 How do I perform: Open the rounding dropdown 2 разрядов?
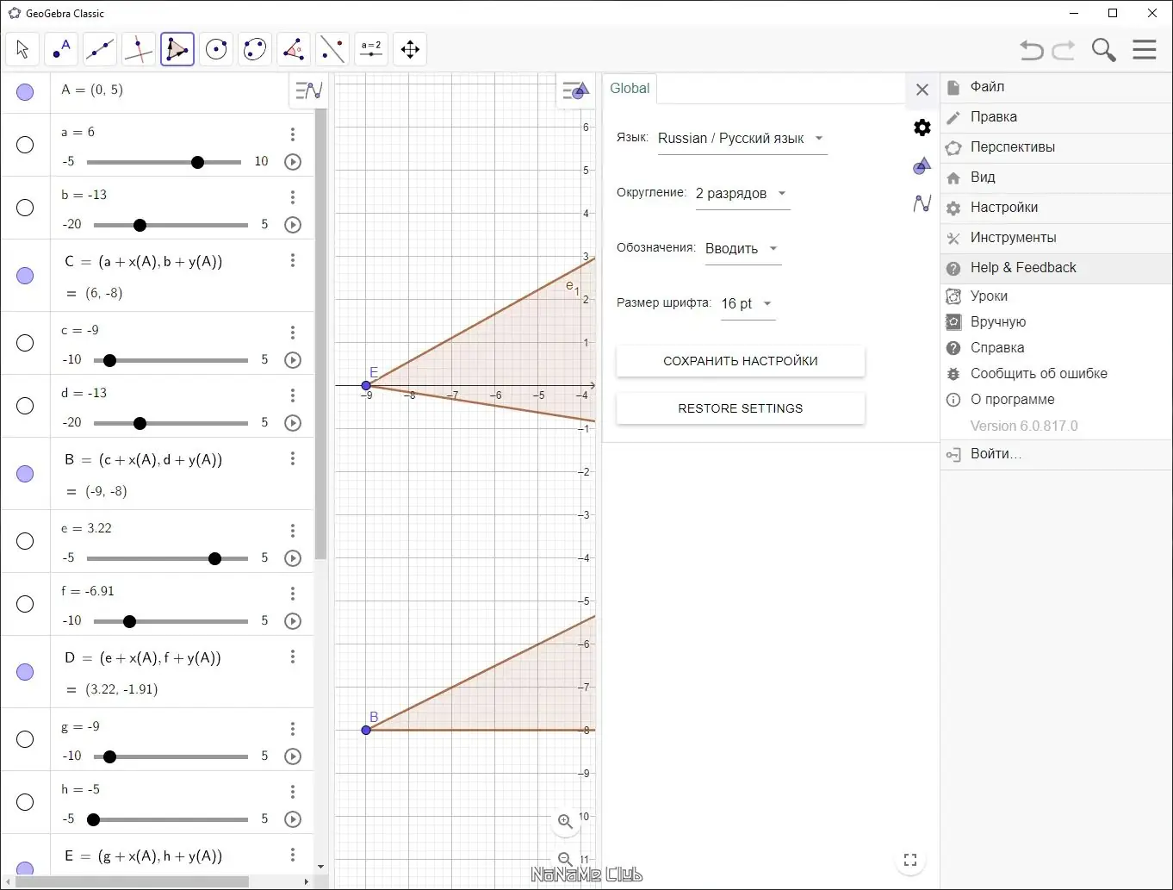coord(742,194)
